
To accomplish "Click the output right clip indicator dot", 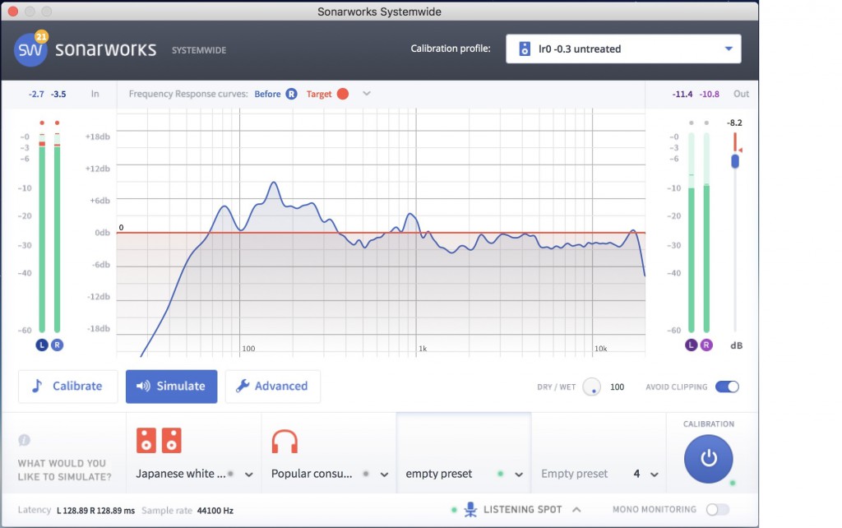I will pos(706,123).
